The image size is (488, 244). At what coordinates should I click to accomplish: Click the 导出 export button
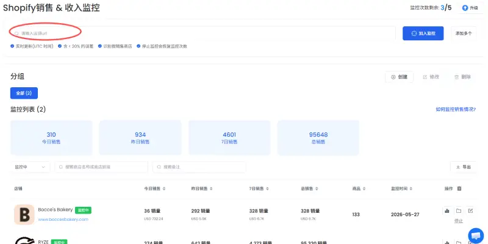tap(464, 167)
